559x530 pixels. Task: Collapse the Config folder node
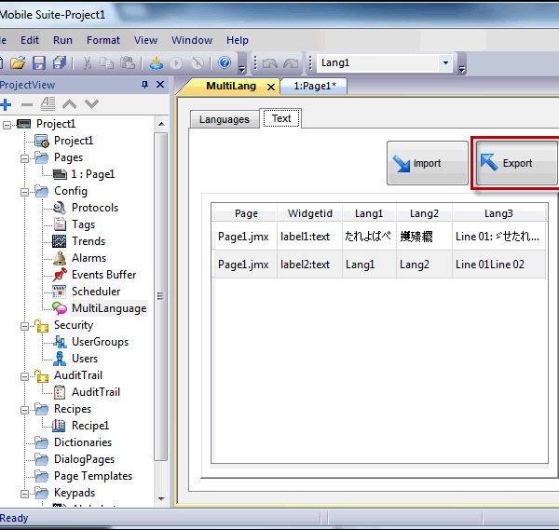point(24,192)
